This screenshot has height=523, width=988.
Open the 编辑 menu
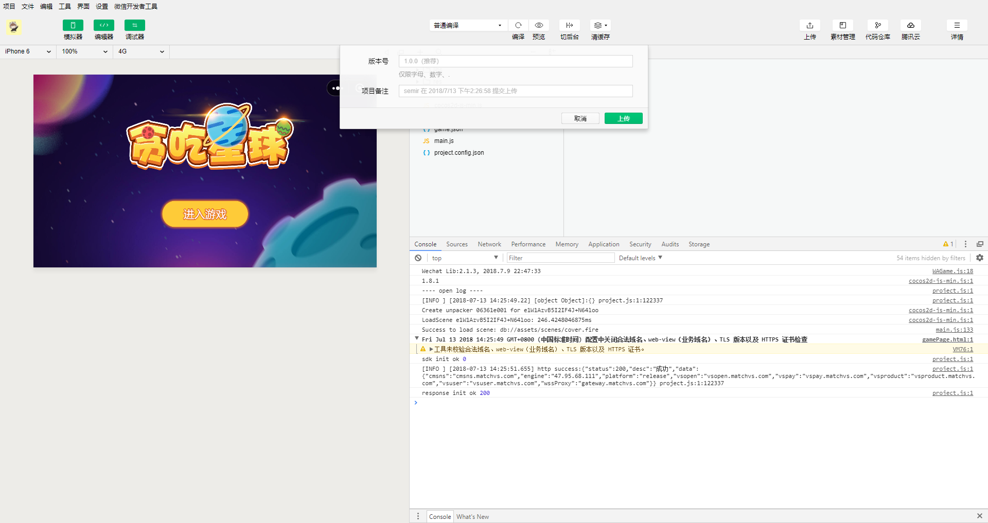point(46,7)
